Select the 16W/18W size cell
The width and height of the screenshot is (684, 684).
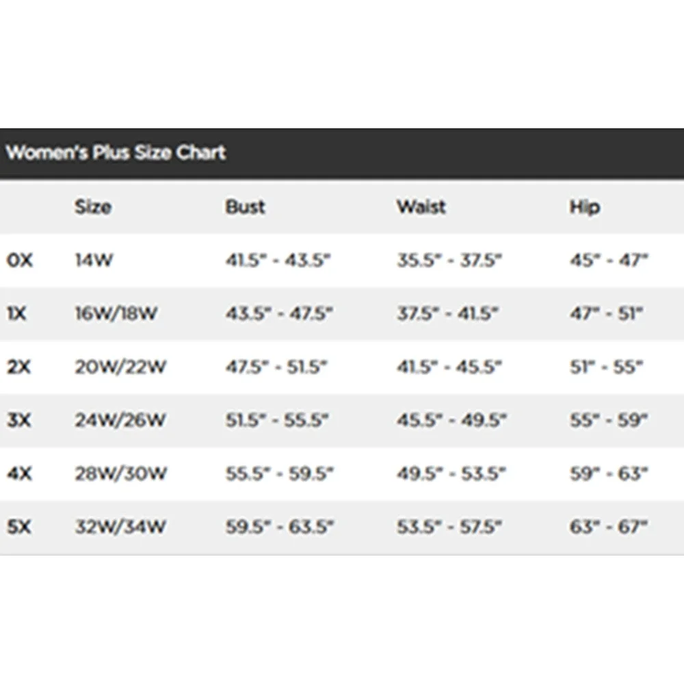pos(116,313)
